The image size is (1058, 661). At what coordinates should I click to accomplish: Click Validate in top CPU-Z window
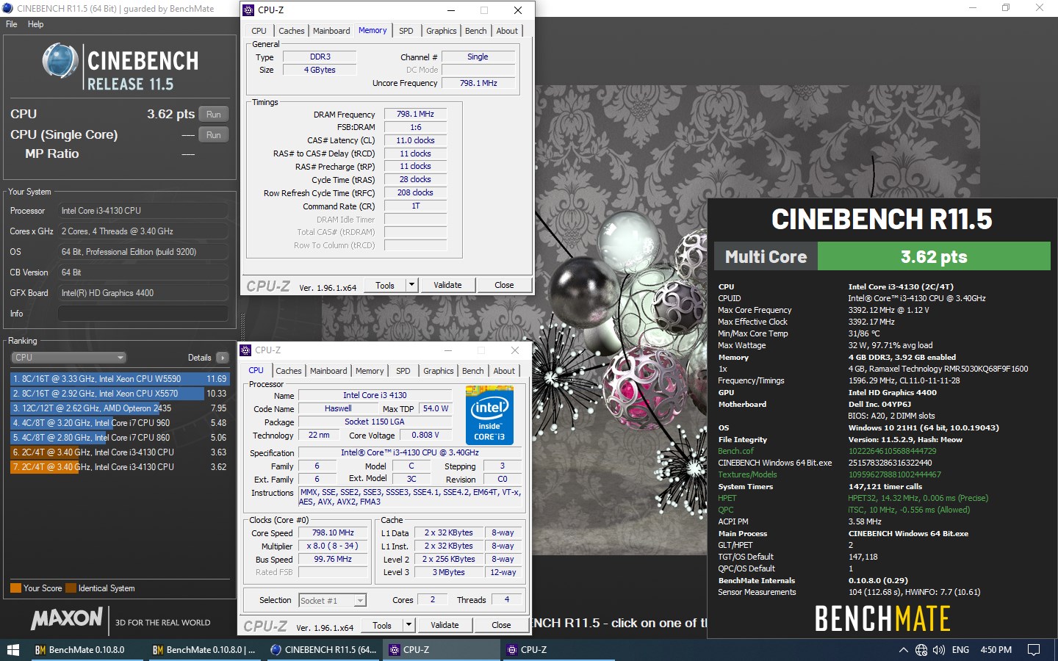click(x=448, y=285)
